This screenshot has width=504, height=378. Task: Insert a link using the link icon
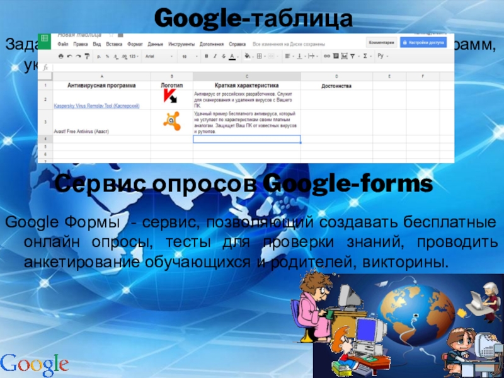pos(327,56)
